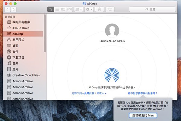Select AirDrop in the sidebar

23,34
